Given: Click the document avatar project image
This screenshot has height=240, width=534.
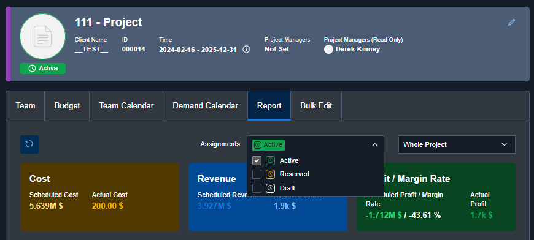Looking at the screenshot, I should coord(42,37).
